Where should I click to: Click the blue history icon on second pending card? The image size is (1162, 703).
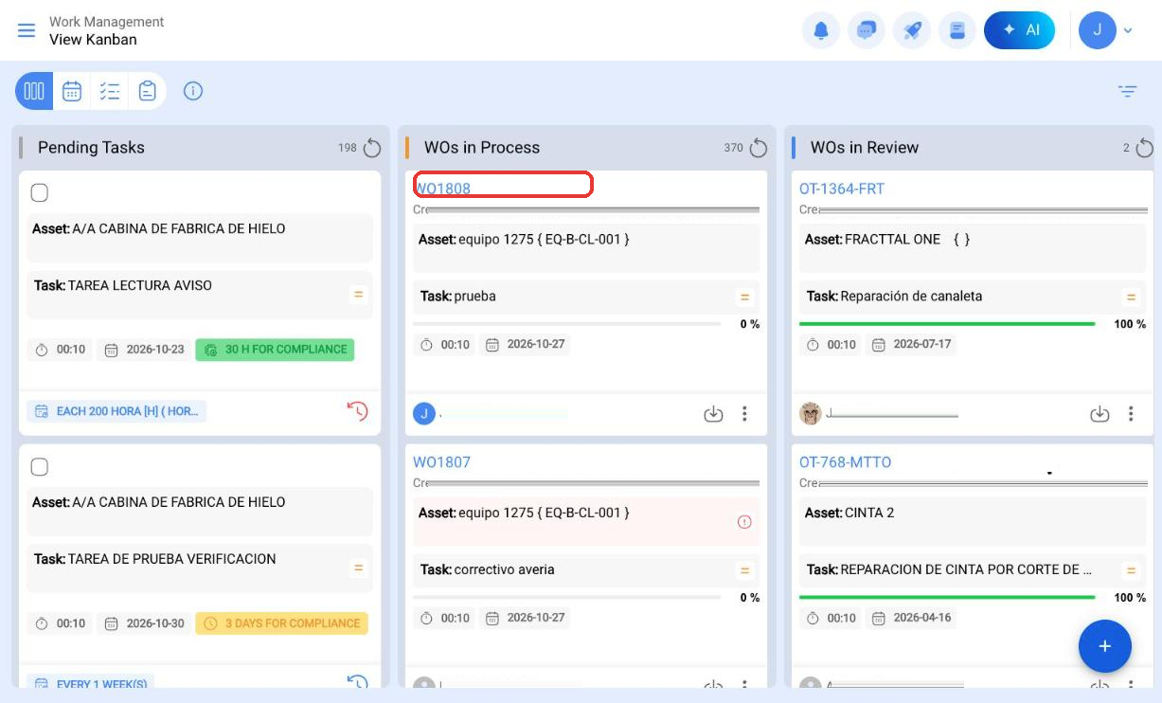(x=357, y=682)
